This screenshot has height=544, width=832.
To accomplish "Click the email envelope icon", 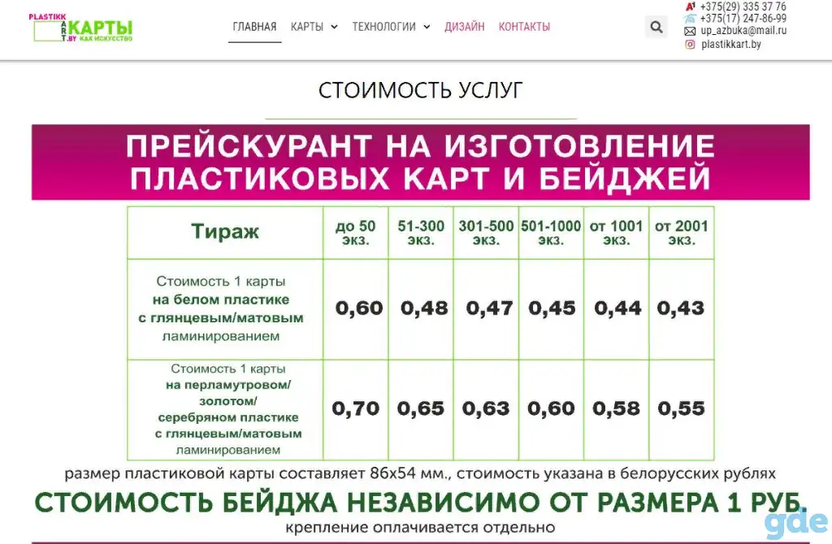I will tap(690, 32).
